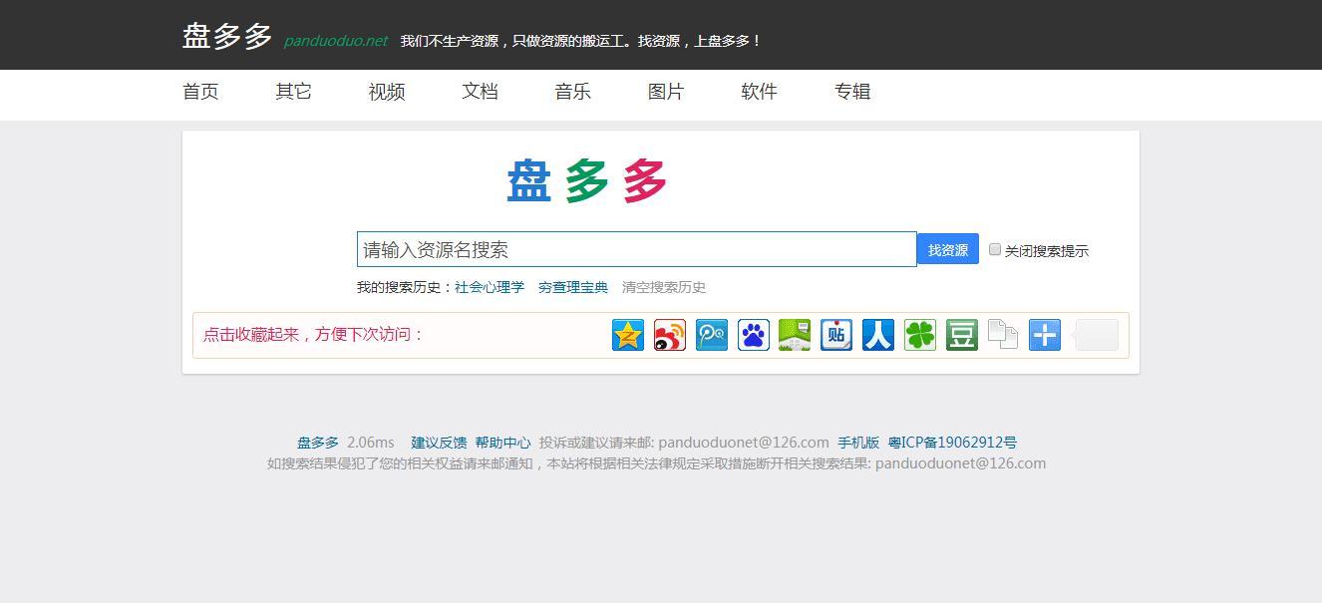Screen dimensions: 1322x603
Task: Open the footer 盘多多 link
Action: coord(318,443)
